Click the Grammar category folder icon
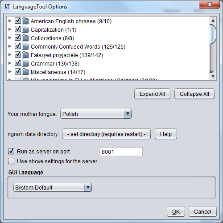223x223 pixels. pos(25,63)
